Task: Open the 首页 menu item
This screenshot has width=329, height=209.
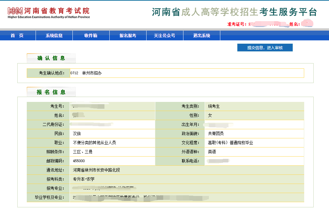Action: [x=18, y=35]
